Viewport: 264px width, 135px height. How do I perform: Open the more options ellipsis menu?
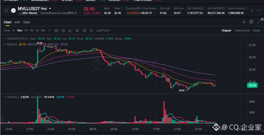pyautogui.click(x=259, y=10)
